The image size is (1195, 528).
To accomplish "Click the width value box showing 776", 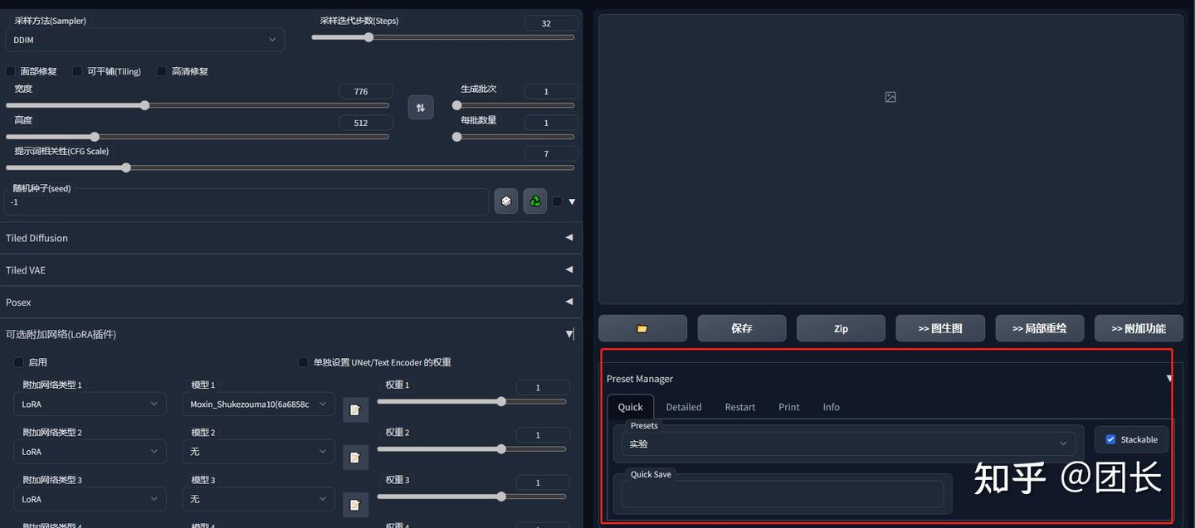I will [366, 91].
